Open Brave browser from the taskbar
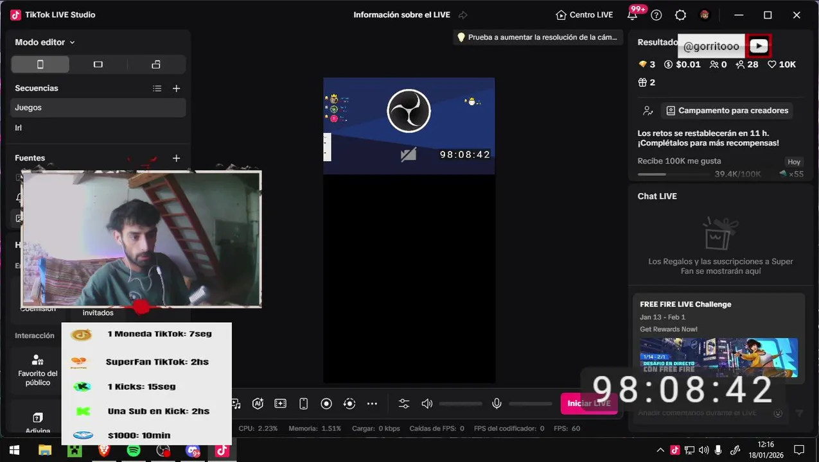The height and width of the screenshot is (462, 819). pos(103,450)
